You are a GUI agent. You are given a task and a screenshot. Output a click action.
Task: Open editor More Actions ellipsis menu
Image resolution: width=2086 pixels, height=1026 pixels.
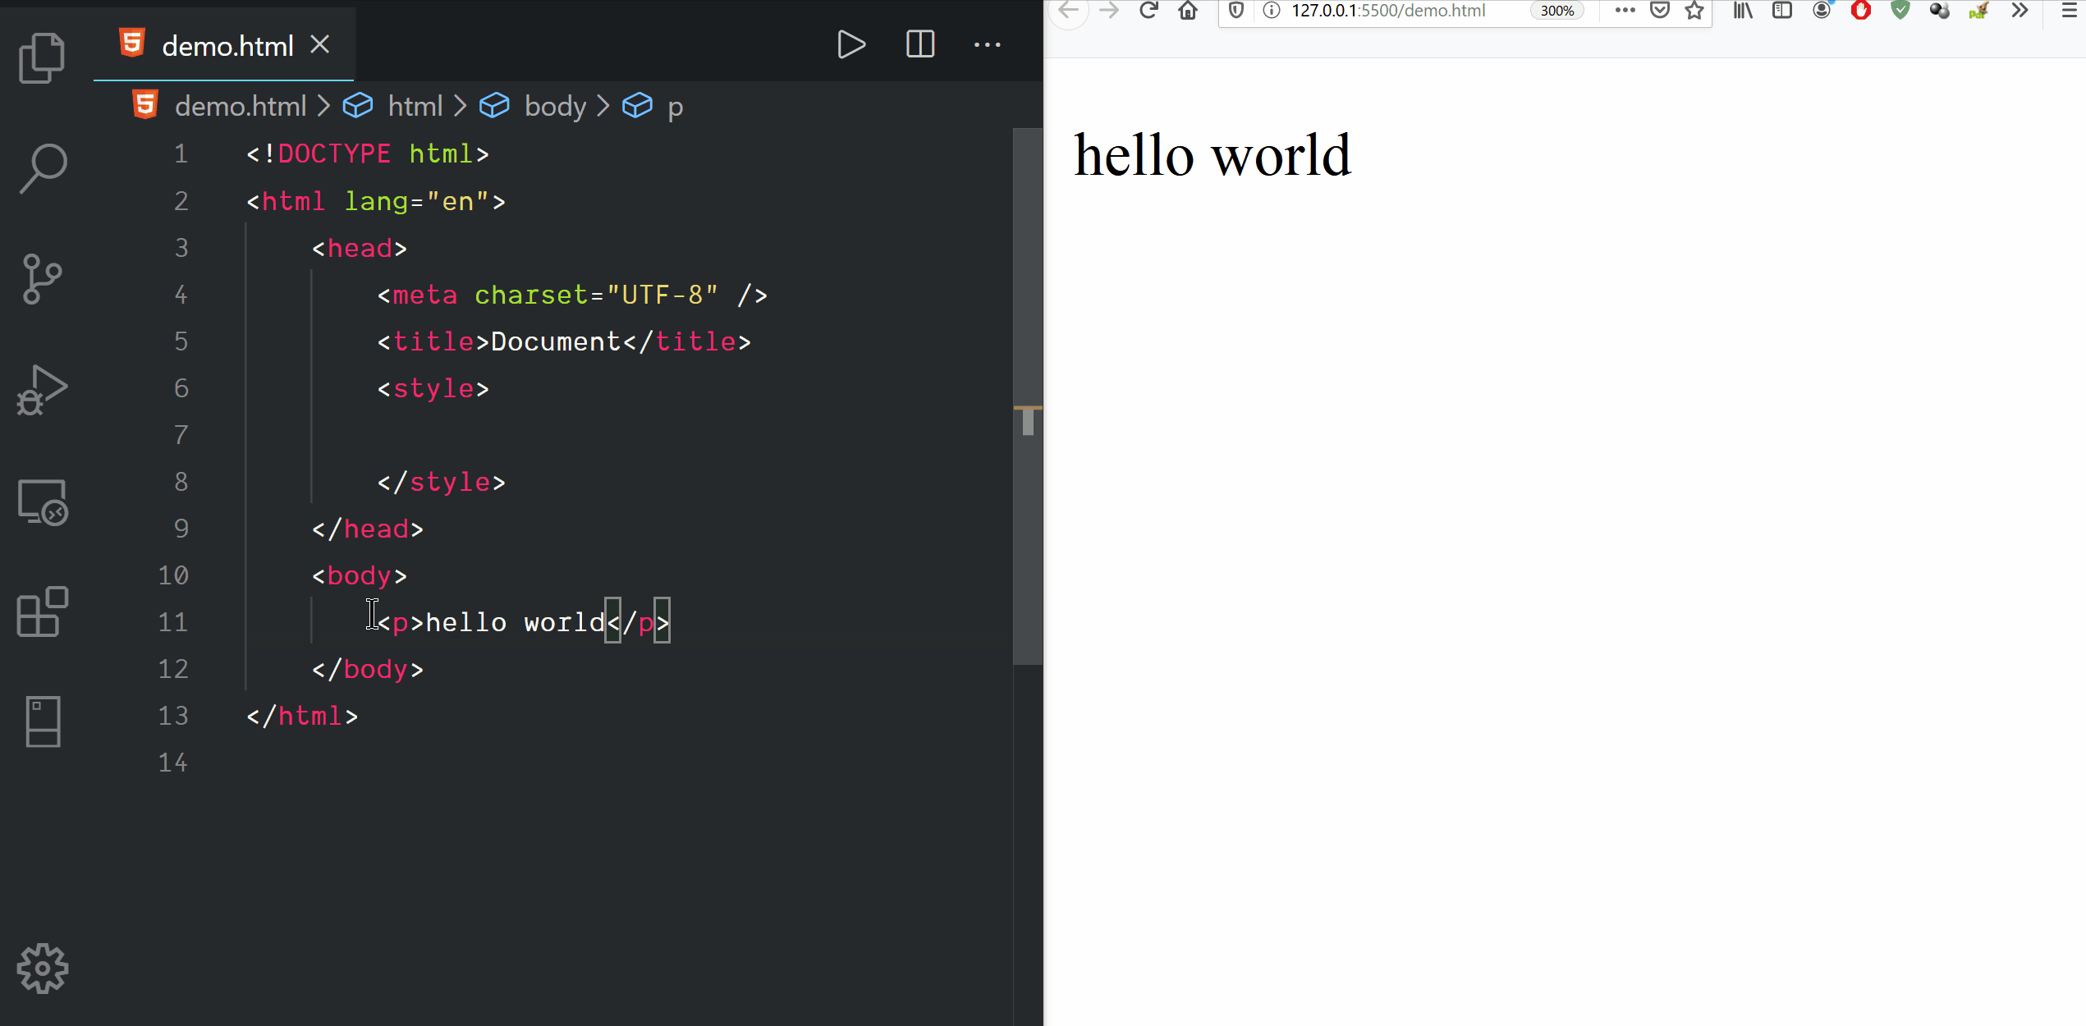tap(987, 44)
